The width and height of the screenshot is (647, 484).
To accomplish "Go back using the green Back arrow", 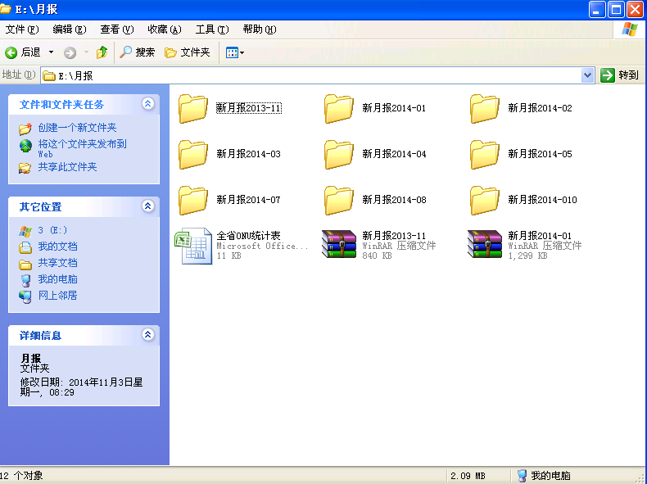I will 11,52.
